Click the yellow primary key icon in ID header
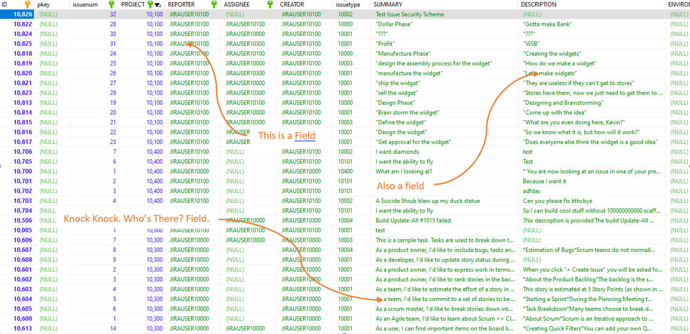The image size is (690, 334). [x=28, y=5]
